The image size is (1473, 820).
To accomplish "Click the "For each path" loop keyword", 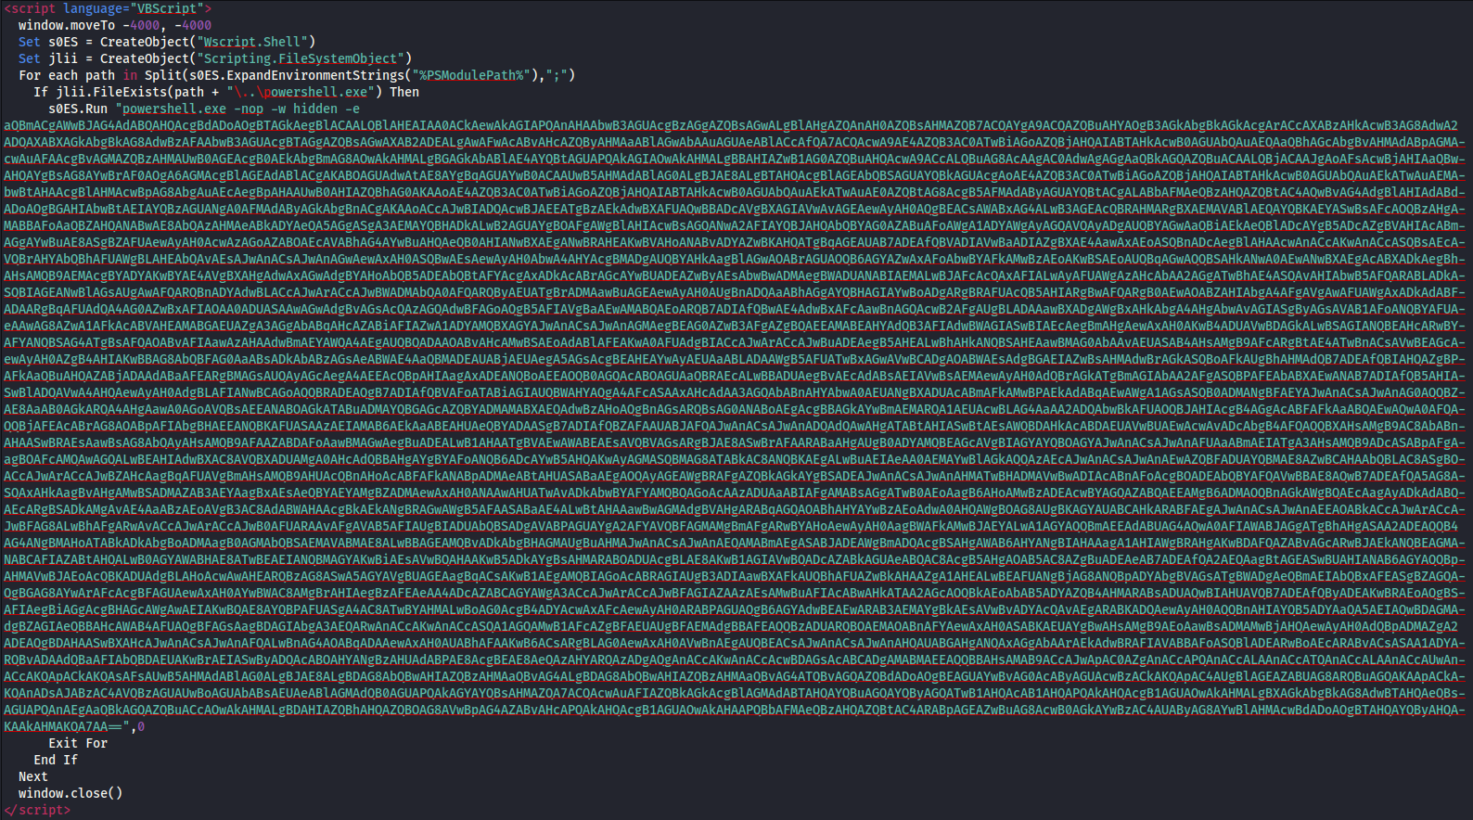I will pos(67,76).
